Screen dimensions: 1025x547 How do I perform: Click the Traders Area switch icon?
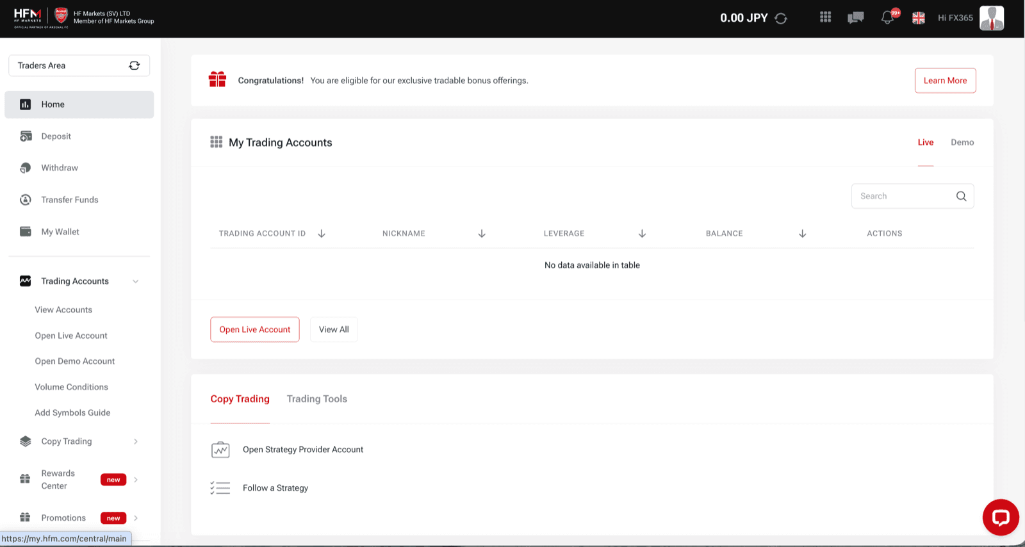134,65
